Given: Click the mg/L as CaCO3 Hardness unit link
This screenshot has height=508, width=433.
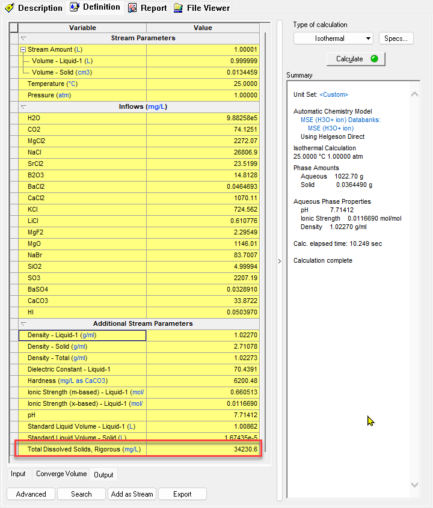Looking at the screenshot, I should (82, 381).
